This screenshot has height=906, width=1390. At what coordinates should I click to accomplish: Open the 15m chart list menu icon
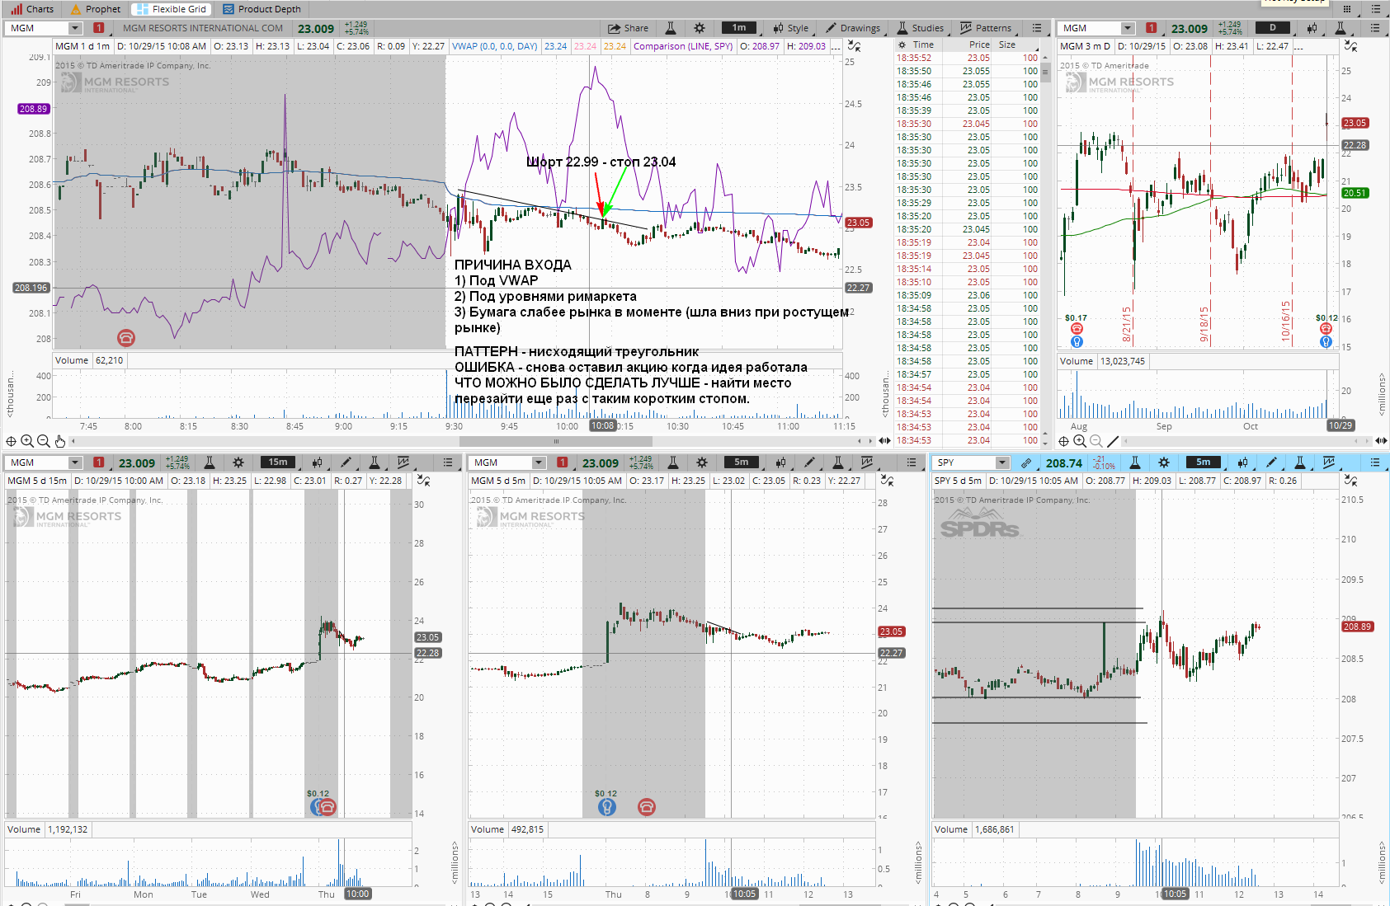pyautogui.click(x=448, y=462)
